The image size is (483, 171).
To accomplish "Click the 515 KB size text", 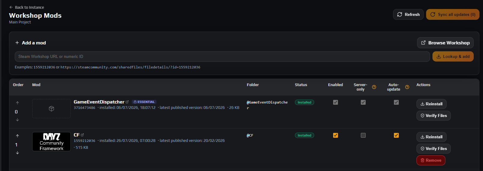I will [x=82, y=148].
